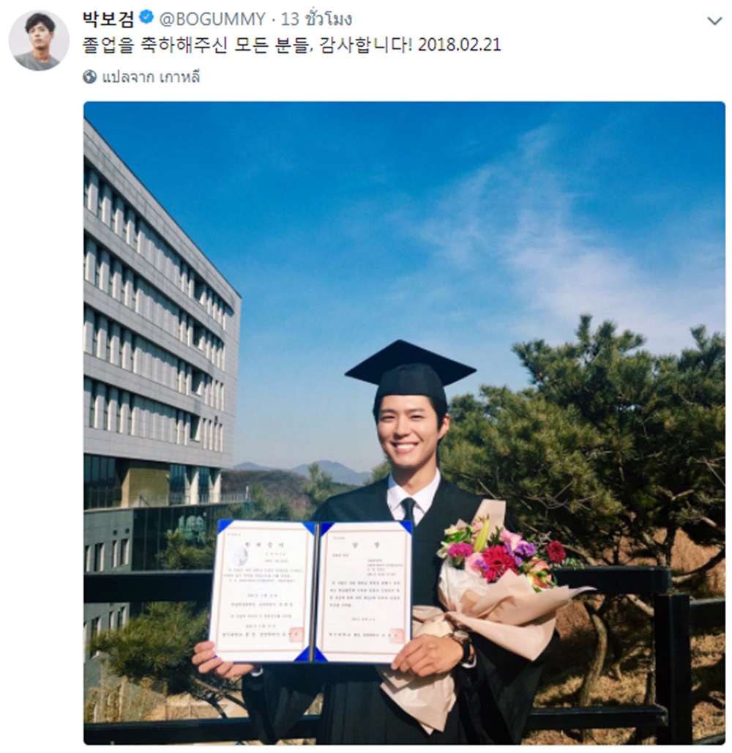Click the @BOGUMMY handle
Viewport: 732px width, 753px height.
coord(212,19)
